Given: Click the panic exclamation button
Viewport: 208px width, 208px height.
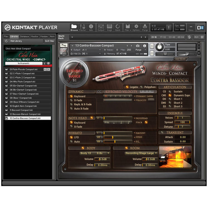Looking at the screenshot, I should point(169,28).
